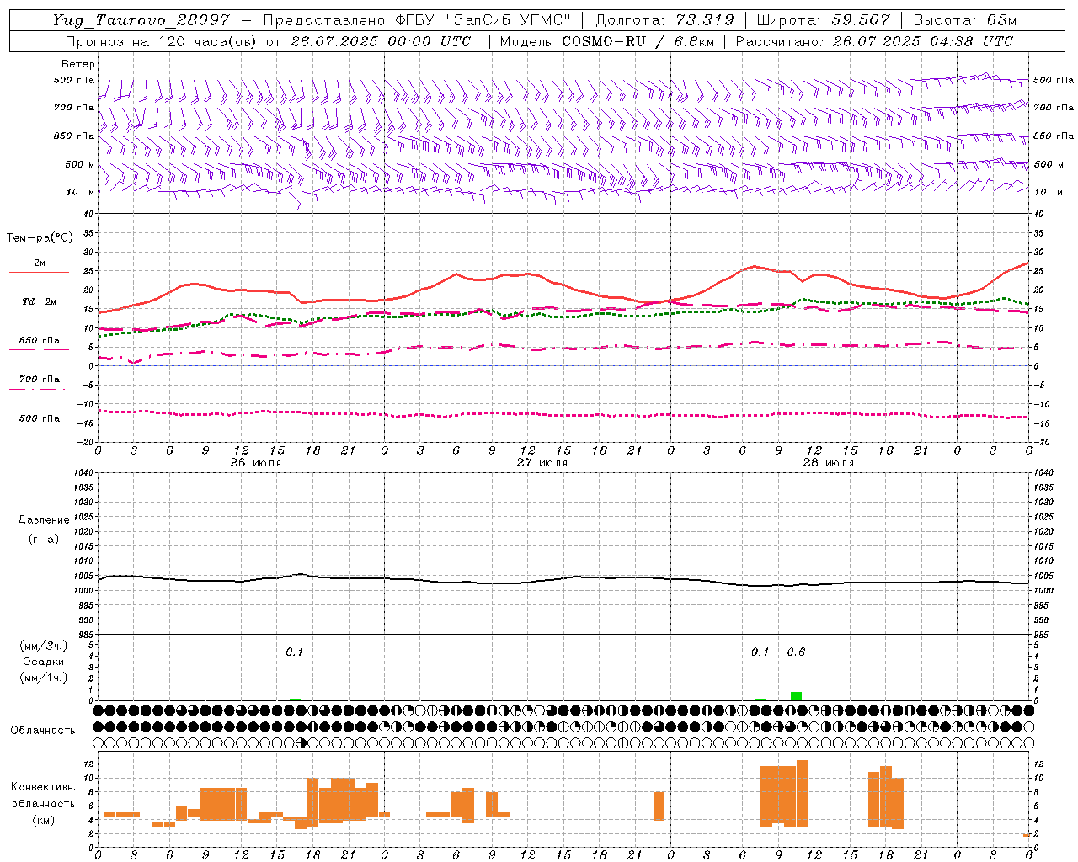Click the "Конвективн." convective cloud label
Viewport: 1078px width, 862px height.
(x=44, y=787)
